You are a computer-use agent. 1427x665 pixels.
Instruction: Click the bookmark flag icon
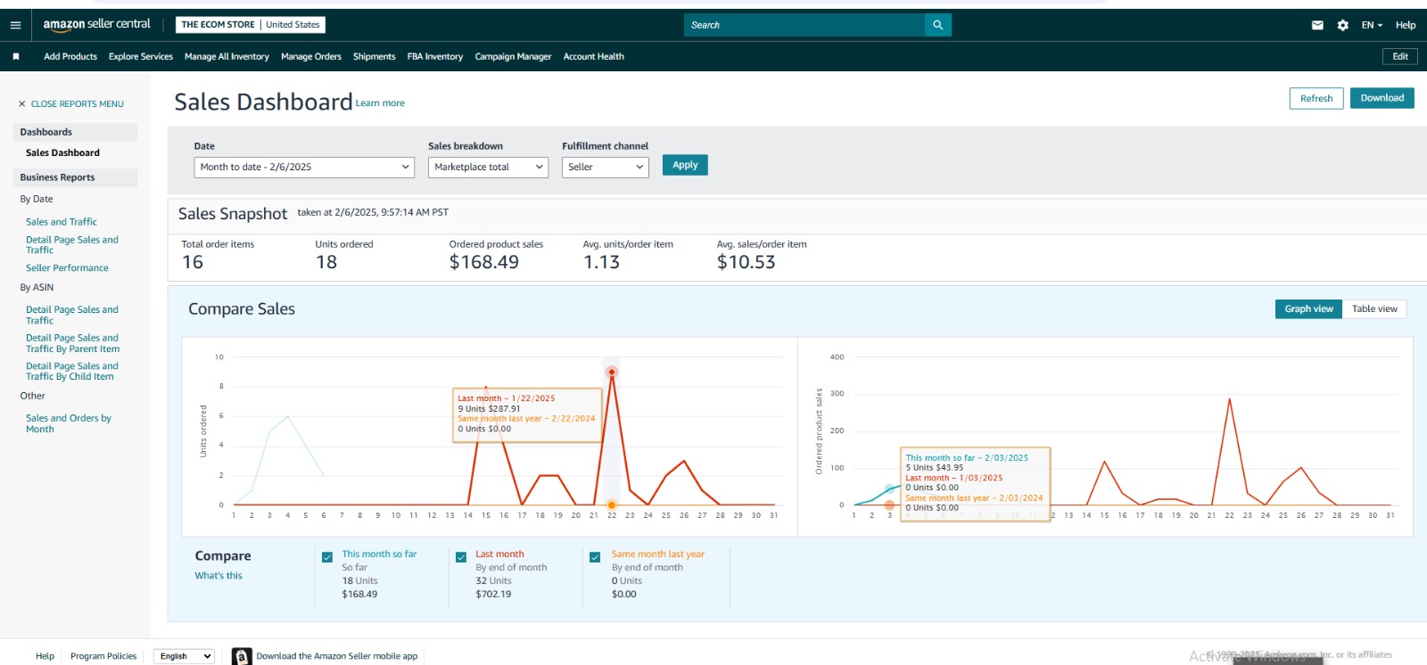click(x=16, y=56)
